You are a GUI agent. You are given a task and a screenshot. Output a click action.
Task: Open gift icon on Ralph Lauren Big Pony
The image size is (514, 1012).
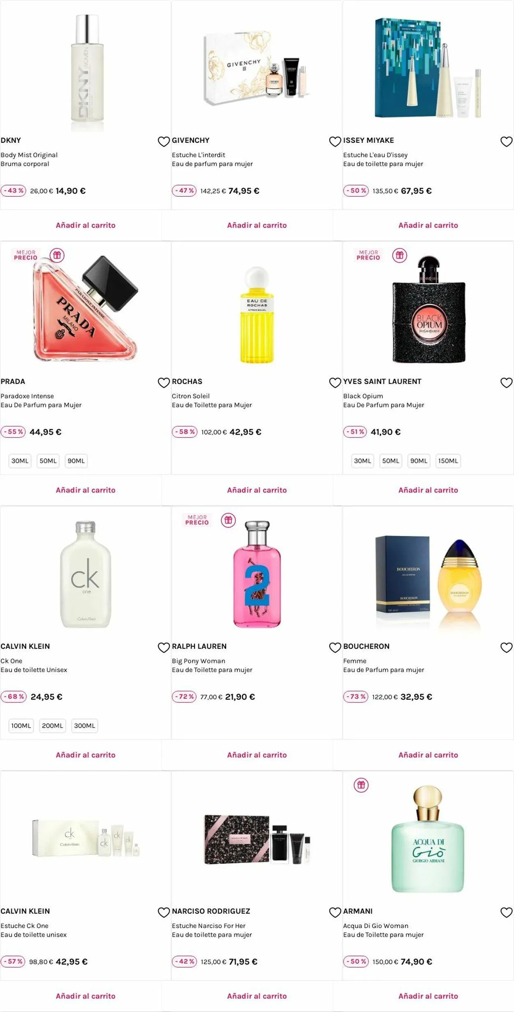coord(228,520)
